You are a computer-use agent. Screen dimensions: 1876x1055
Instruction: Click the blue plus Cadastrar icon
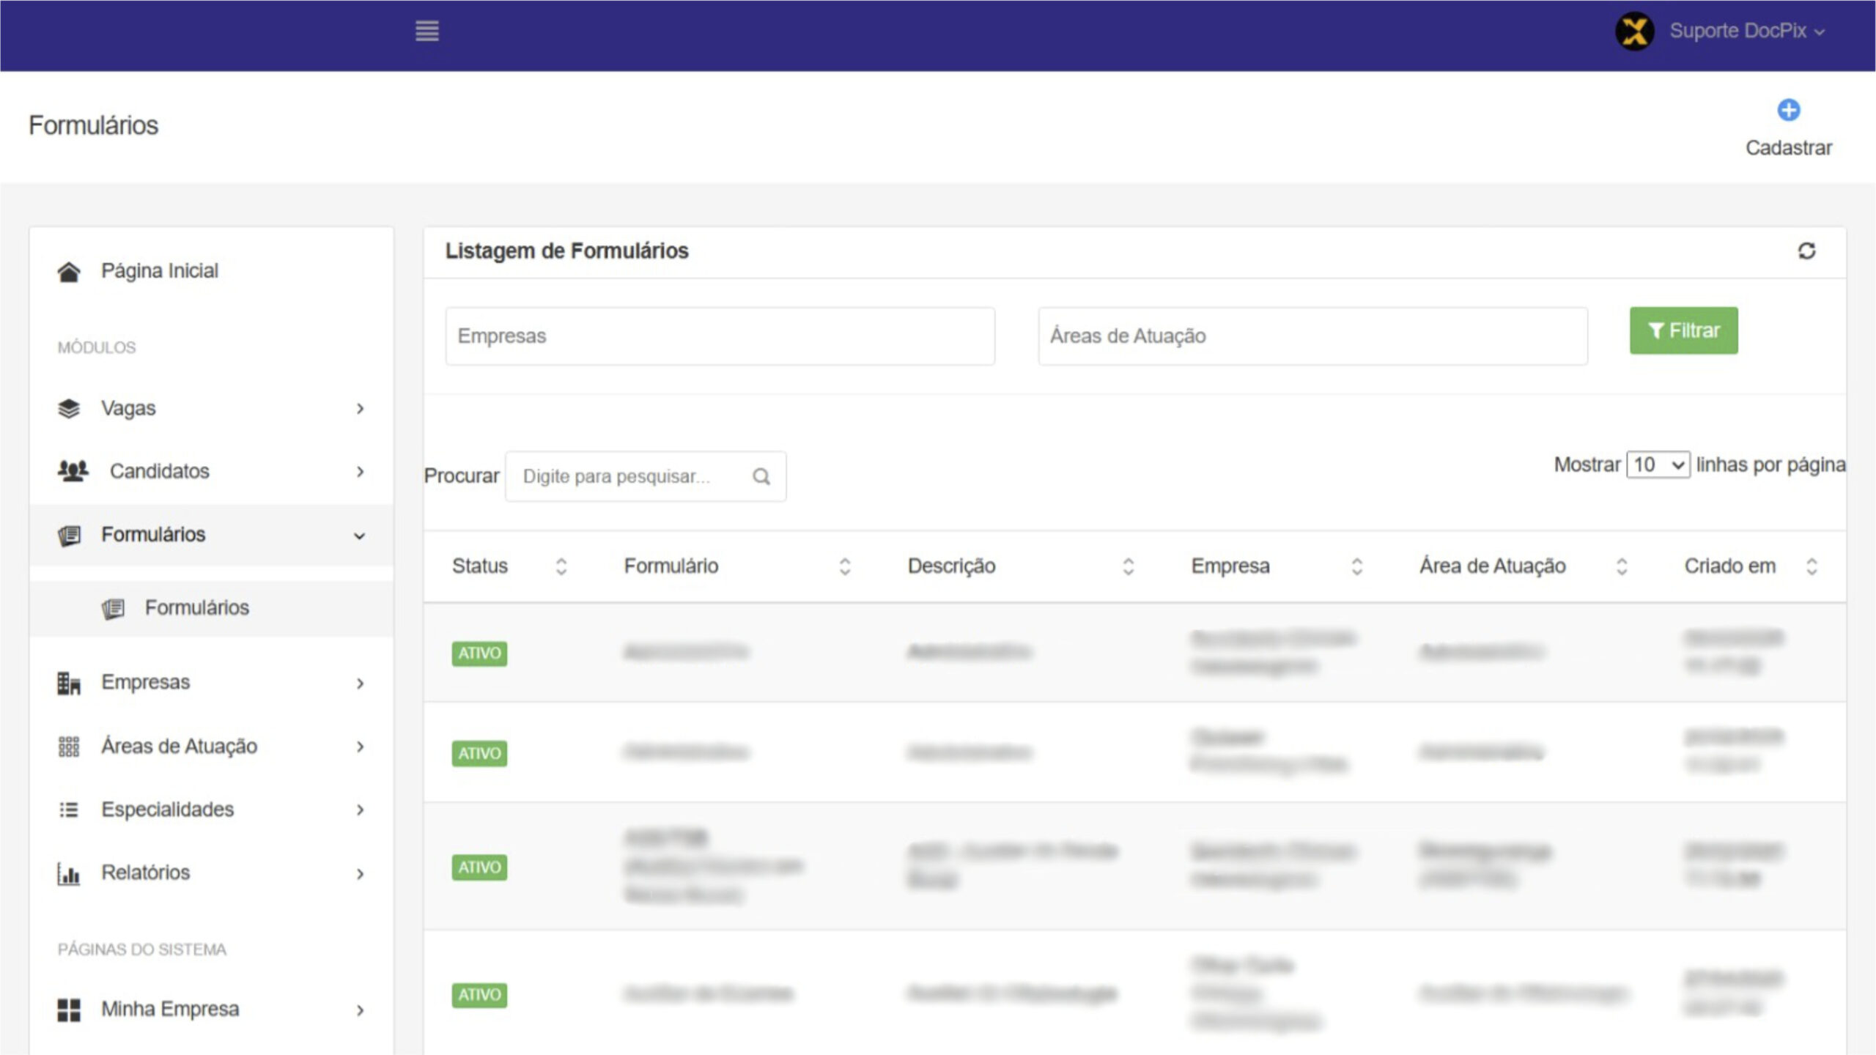pos(1788,111)
